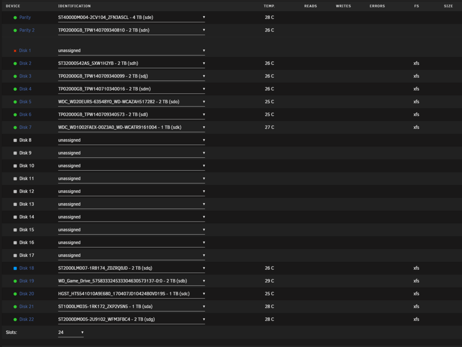This screenshot has height=347, width=462.
Task: Open the Disk 19 WD_Game_Drive dropdown
Action: tap(131, 281)
